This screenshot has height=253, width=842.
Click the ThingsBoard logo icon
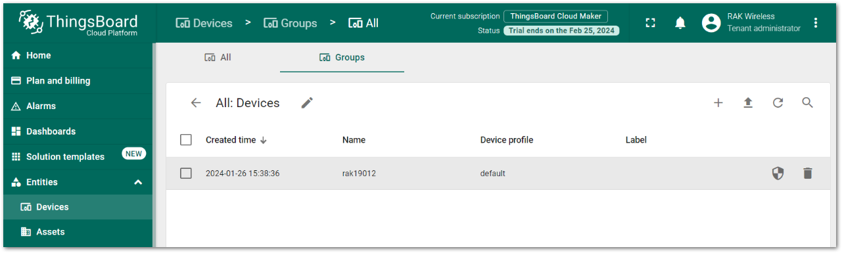point(31,22)
